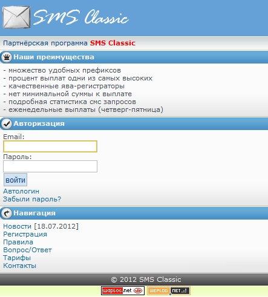Select the Авторизация section header
The width and height of the screenshot is (268, 297).
[x=134, y=124]
